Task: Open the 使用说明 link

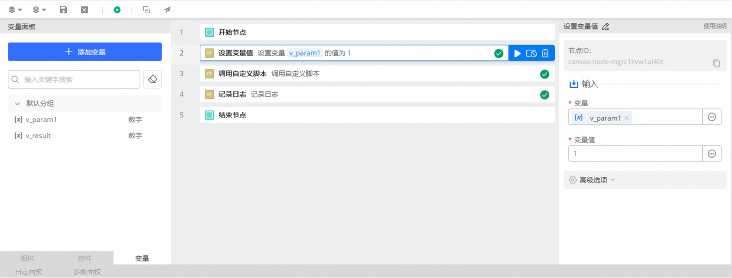Action: tap(715, 26)
